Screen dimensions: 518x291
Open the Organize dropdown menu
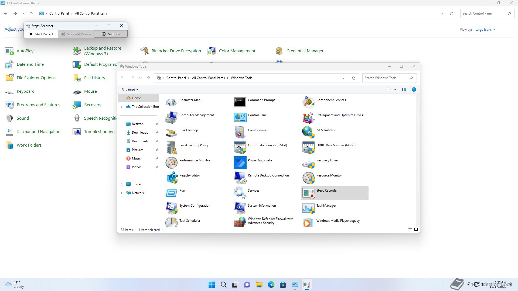click(130, 89)
